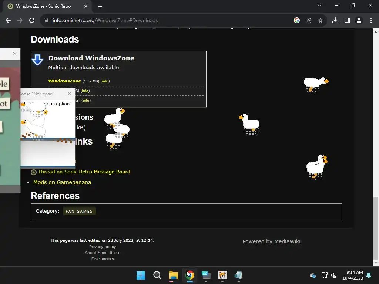Open Chrome three-dot menu

click(371, 21)
